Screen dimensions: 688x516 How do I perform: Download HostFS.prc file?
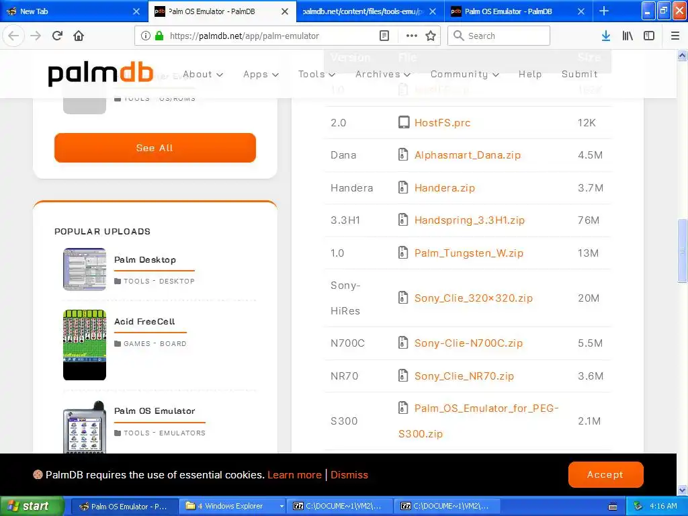(442, 122)
